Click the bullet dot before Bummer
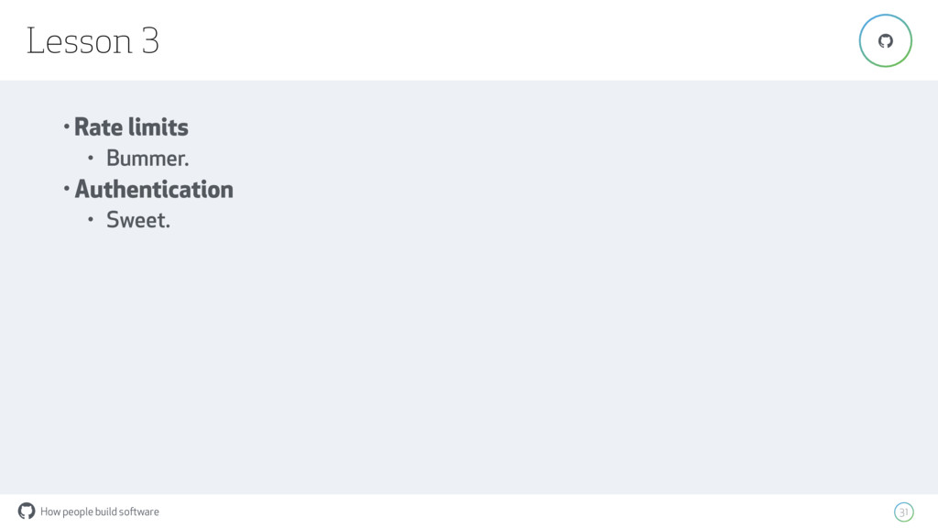938x528 pixels. point(91,158)
